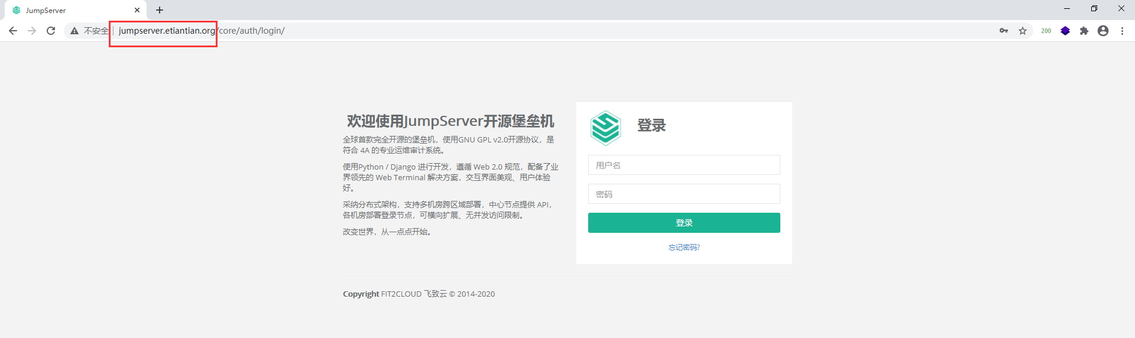Screen dimensions: 1135x338
Task: Open Chrome's three-dot menu
Action: 1122,31
